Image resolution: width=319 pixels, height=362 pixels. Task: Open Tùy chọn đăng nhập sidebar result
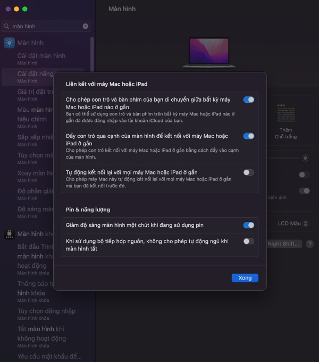pyautogui.click(x=46, y=314)
